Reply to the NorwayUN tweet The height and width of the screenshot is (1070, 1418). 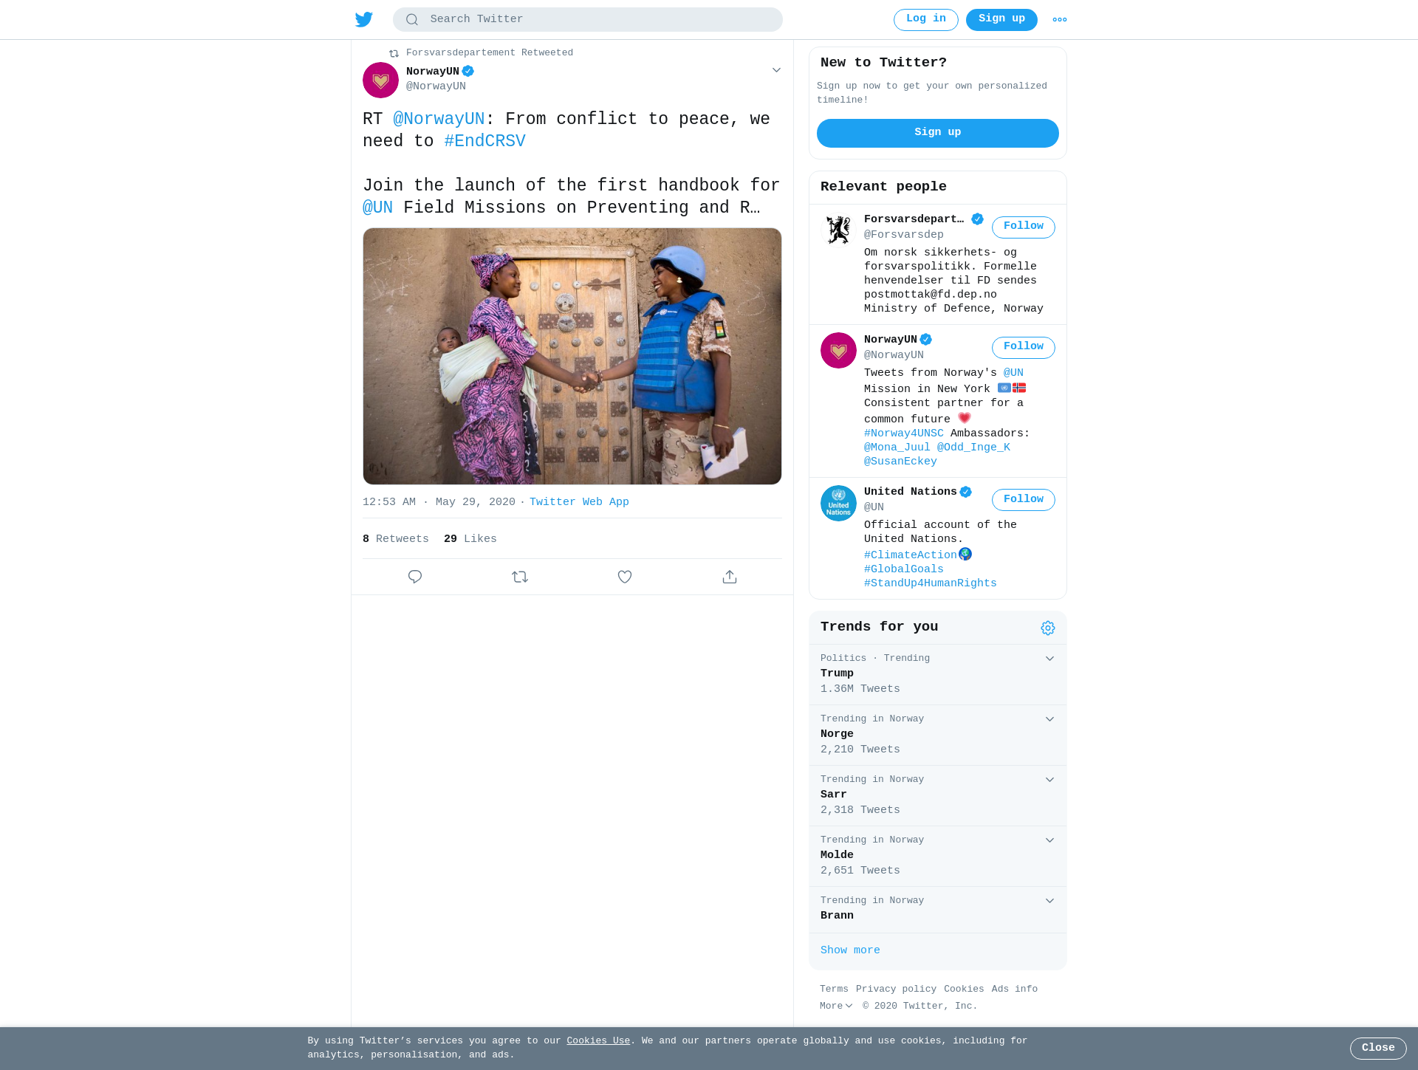click(x=415, y=577)
